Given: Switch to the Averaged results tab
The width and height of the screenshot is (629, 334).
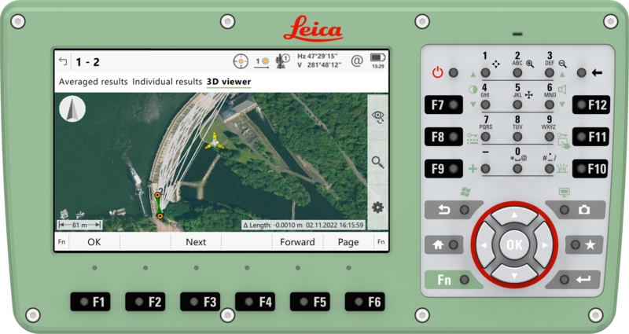Looking at the screenshot, I should [x=93, y=82].
